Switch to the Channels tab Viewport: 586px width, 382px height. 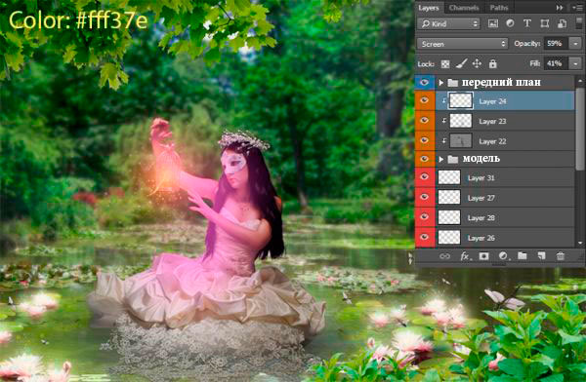[463, 8]
